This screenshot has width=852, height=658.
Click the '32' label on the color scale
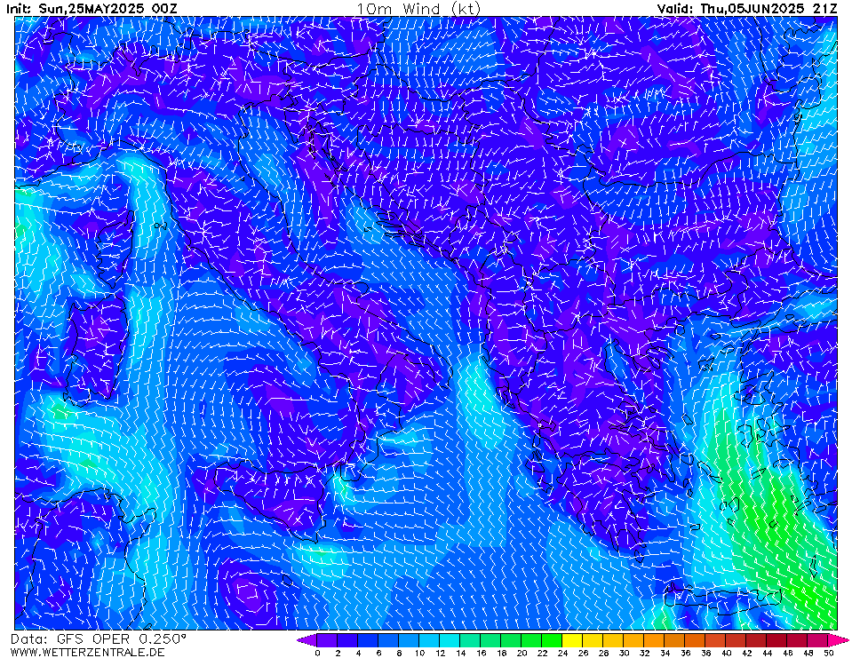click(x=644, y=653)
